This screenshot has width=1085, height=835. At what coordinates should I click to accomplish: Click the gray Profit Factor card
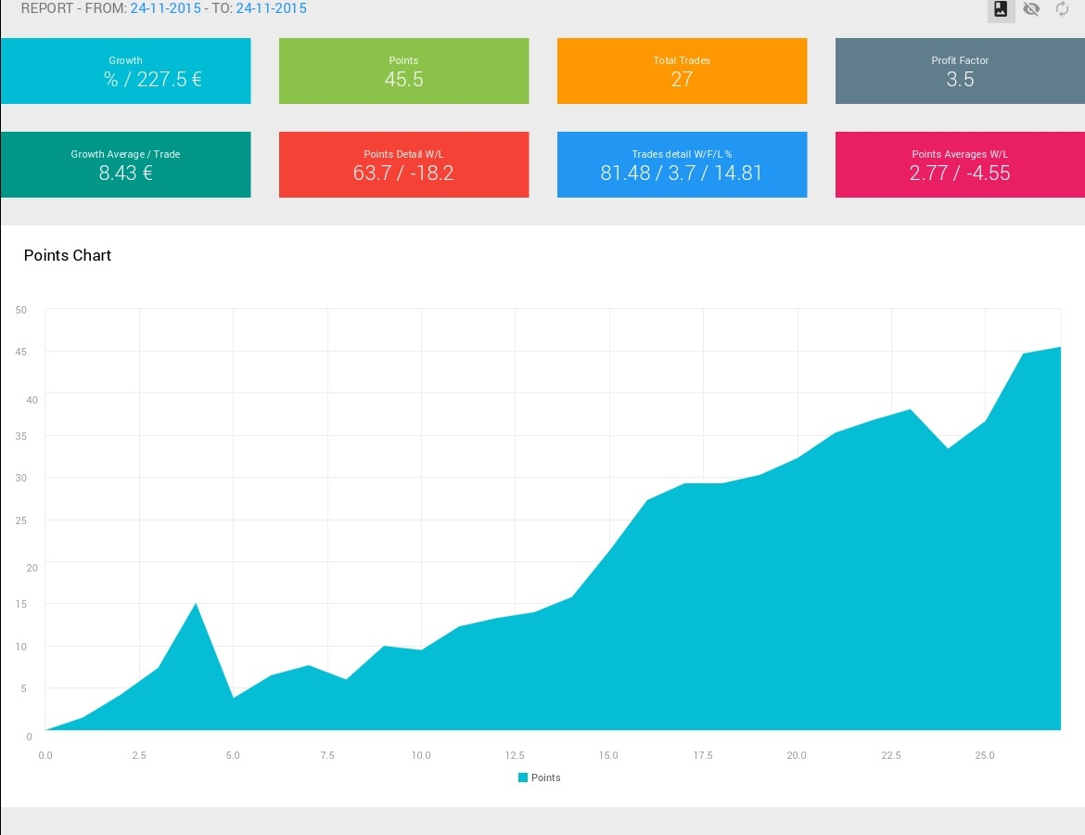pos(960,71)
